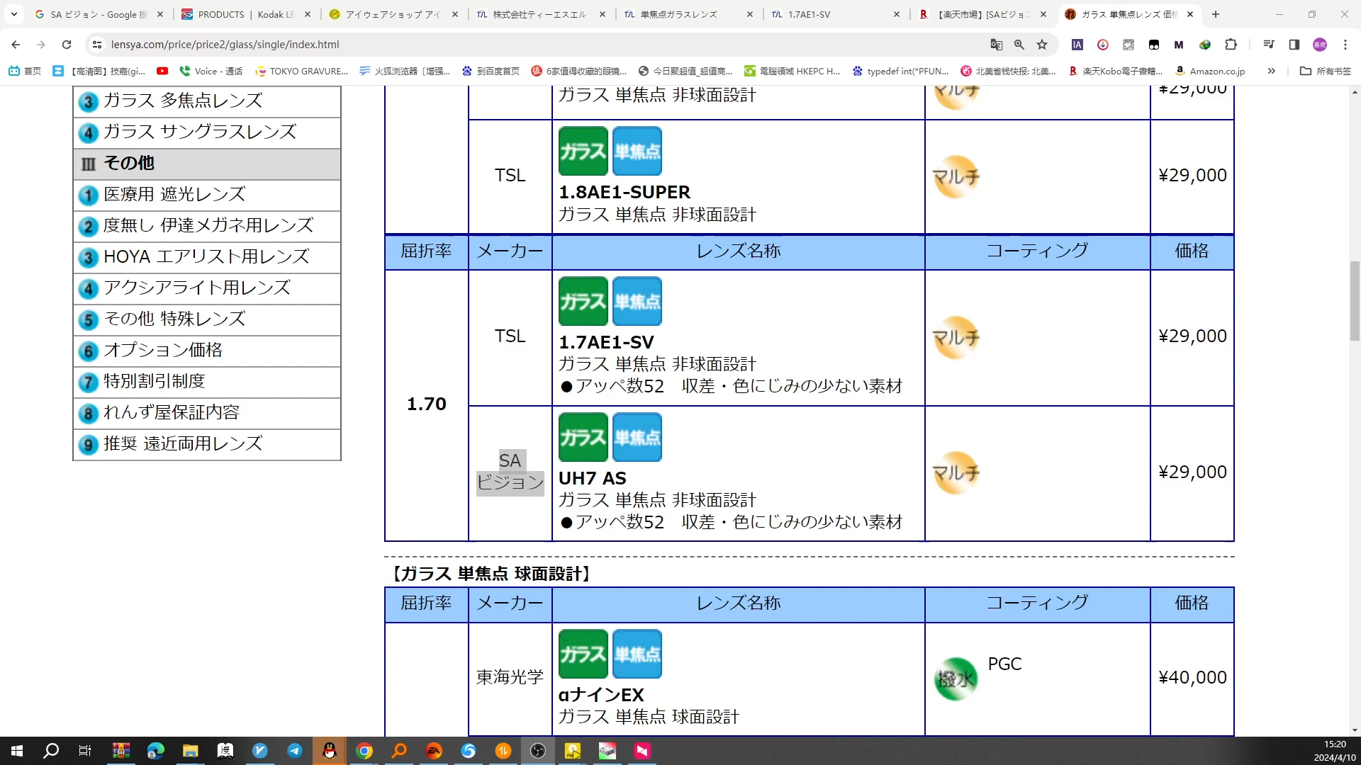
Task: Open the Chrome profile avatar
Action: coord(1320,44)
